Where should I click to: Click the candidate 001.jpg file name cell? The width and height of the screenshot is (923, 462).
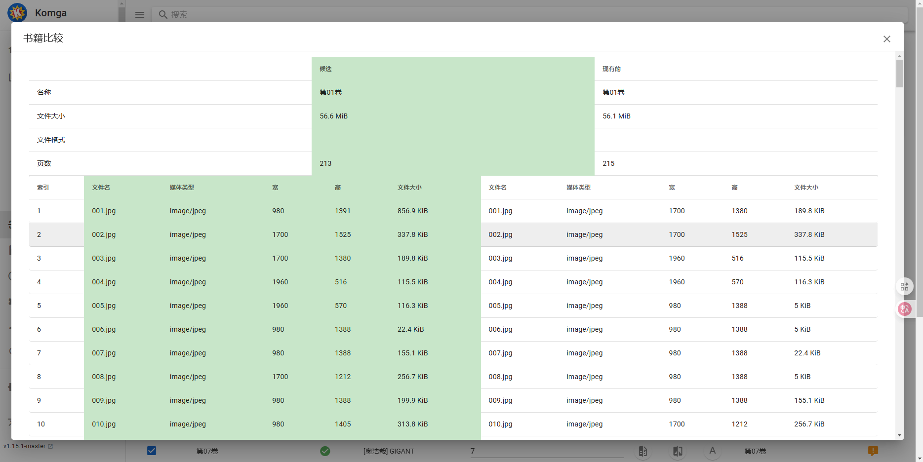(x=104, y=211)
